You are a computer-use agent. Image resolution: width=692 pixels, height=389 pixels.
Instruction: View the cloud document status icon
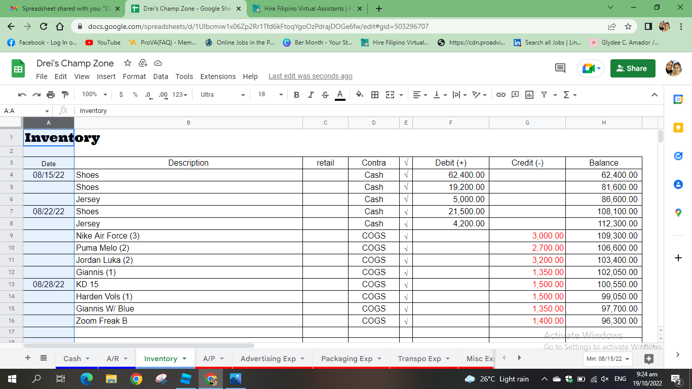tap(158, 63)
